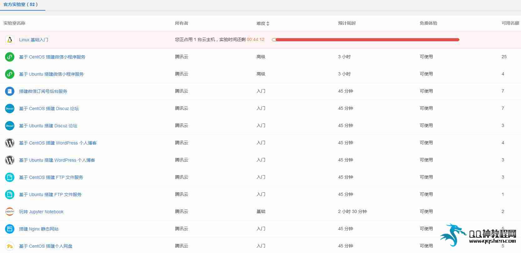The width and height of the screenshot is (521, 253).
Task: Click the green mini-program icon for Ubuntu 微信小程序
Action: coord(10,74)
